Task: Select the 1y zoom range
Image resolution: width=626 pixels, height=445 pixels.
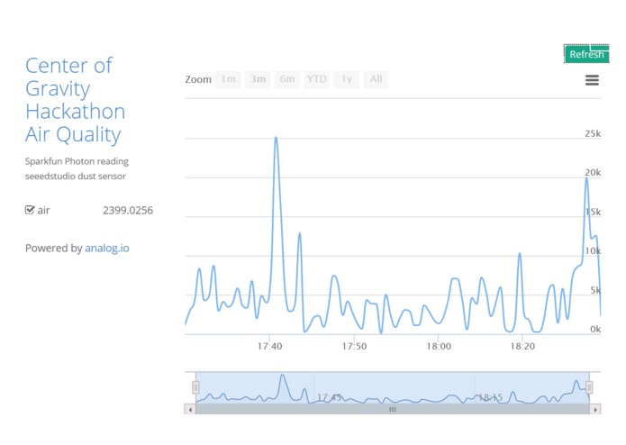Action: [x=347, y=79]
